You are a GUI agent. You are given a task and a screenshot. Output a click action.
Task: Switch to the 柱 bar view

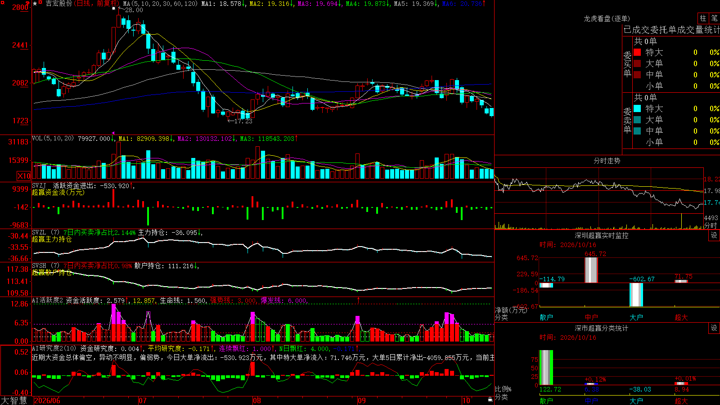[x=703, y=18]
